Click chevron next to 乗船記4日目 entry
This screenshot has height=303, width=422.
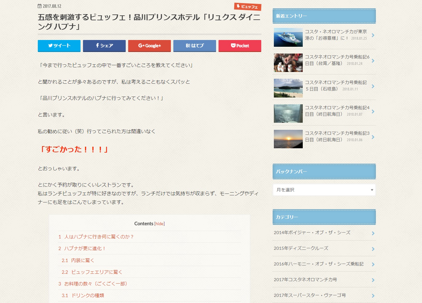373,111
